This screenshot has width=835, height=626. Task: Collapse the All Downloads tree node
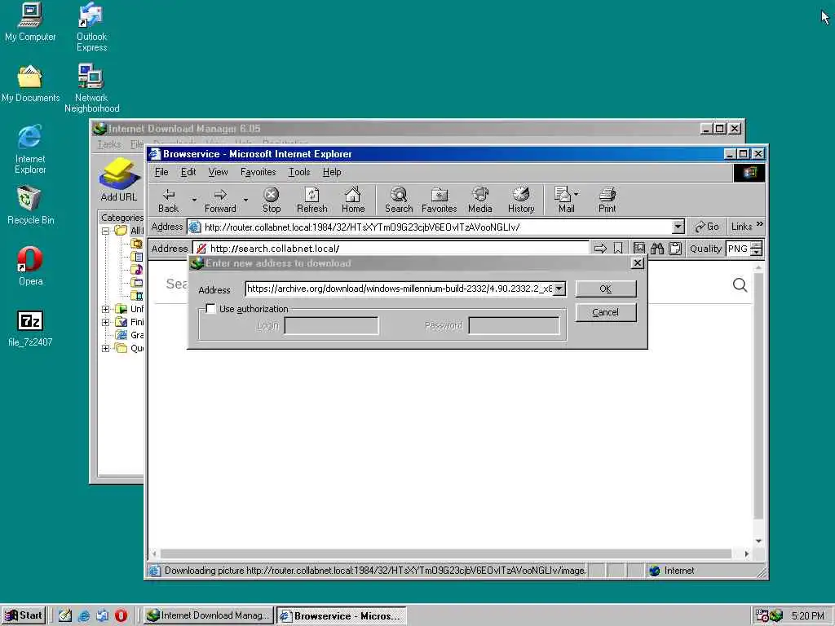click(x=105, y=231)
